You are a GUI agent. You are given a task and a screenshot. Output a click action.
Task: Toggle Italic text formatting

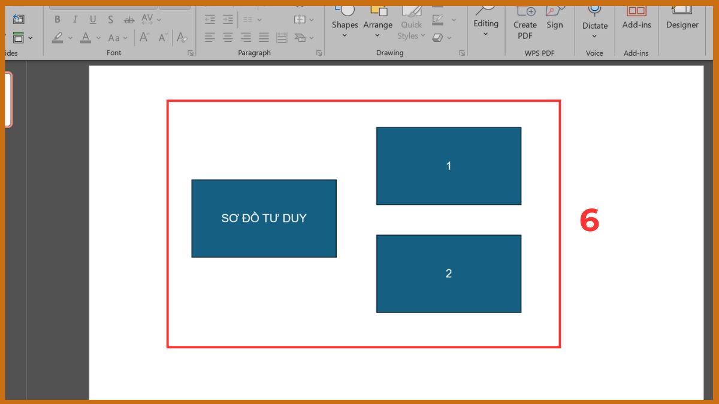[75, 20]
